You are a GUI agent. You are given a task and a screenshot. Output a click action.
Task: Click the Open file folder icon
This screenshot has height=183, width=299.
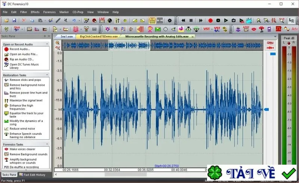(x=7, y=21)
